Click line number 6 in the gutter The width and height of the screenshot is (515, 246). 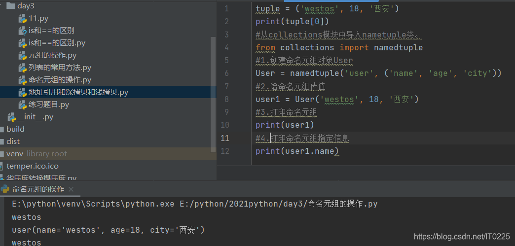(226, 73)
